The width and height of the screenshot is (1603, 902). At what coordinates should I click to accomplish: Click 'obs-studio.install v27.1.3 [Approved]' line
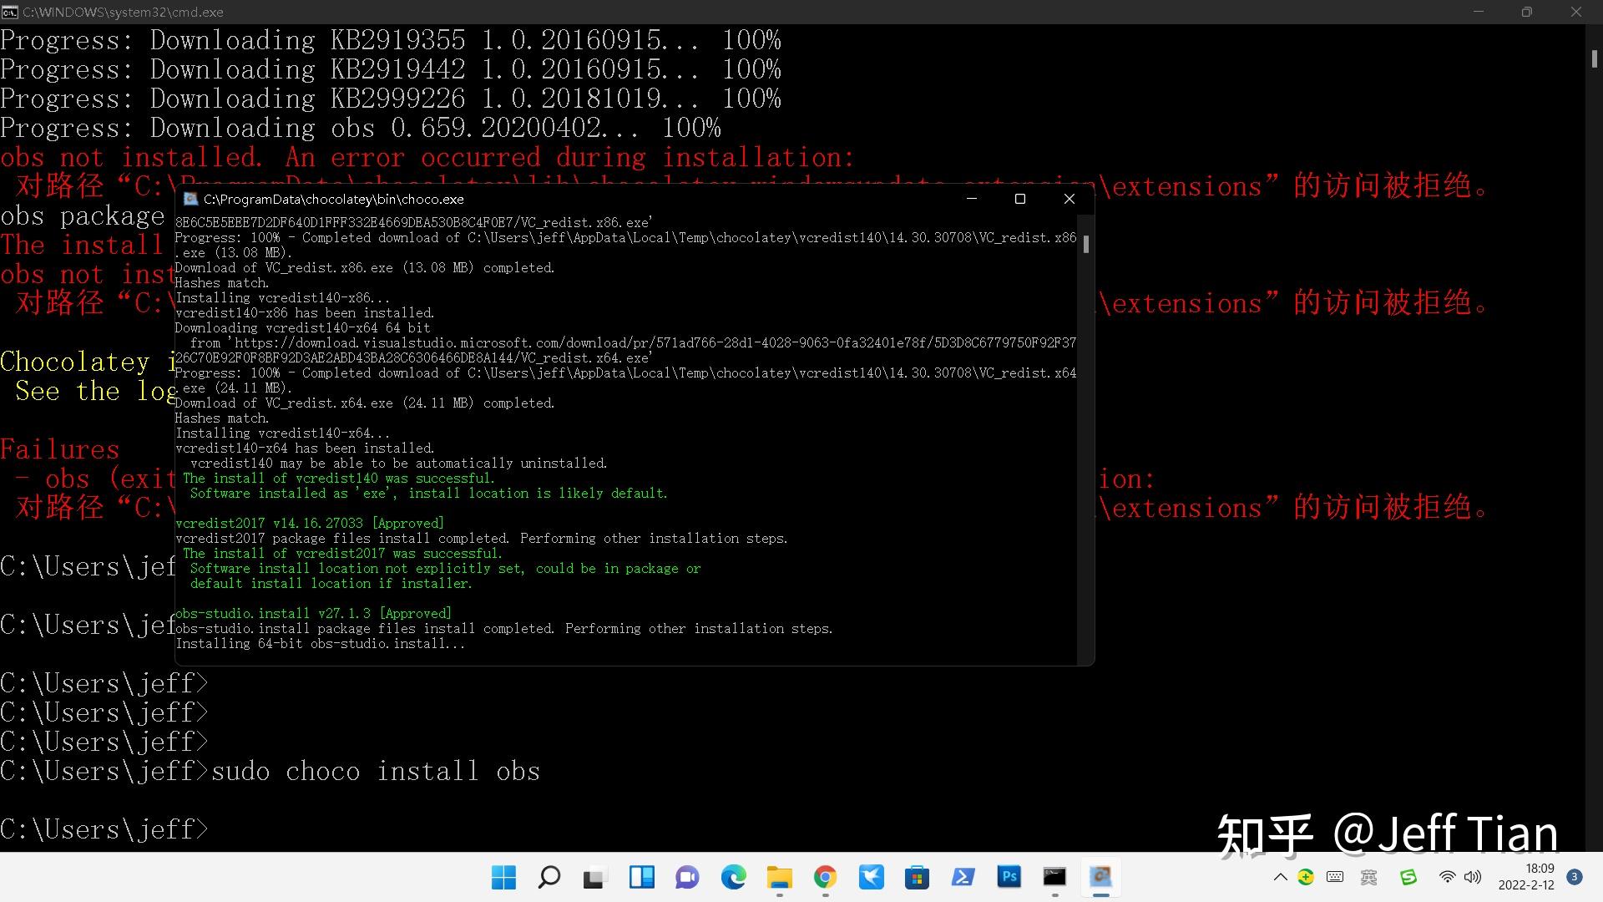[313, 613]
